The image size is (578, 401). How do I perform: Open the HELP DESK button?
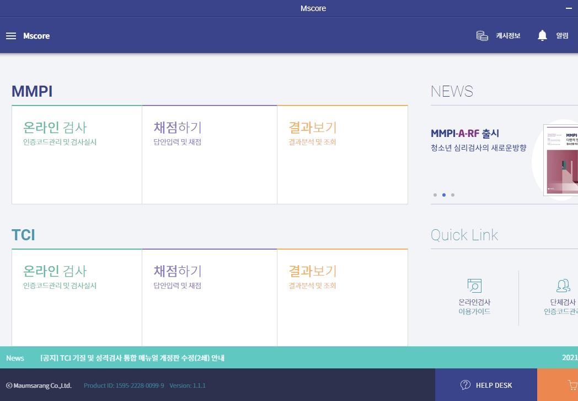(x=486, y=385)
